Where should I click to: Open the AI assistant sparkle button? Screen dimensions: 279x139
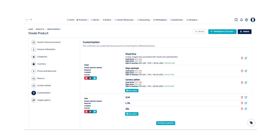[251, 123]
